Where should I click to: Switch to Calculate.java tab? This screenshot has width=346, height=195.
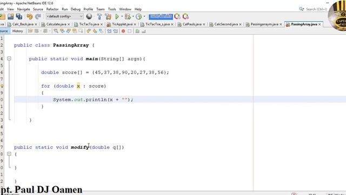56,24
